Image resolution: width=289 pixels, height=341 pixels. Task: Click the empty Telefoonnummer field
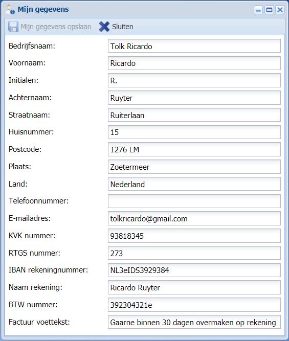point(194,201)
